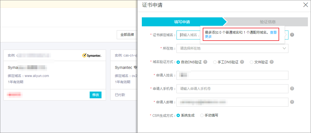Click the 修改 button on Symantec card
Viewport: 311px width, 133px height.
pyautogui.click(x=96, y=95)
